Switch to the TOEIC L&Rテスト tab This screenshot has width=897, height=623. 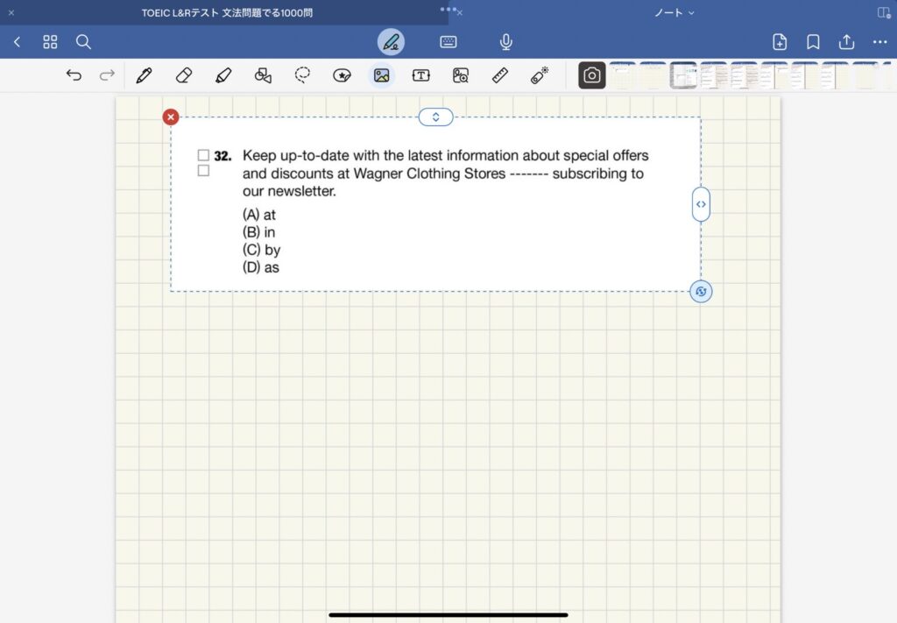pyautogui.click(x=227, y=12)
